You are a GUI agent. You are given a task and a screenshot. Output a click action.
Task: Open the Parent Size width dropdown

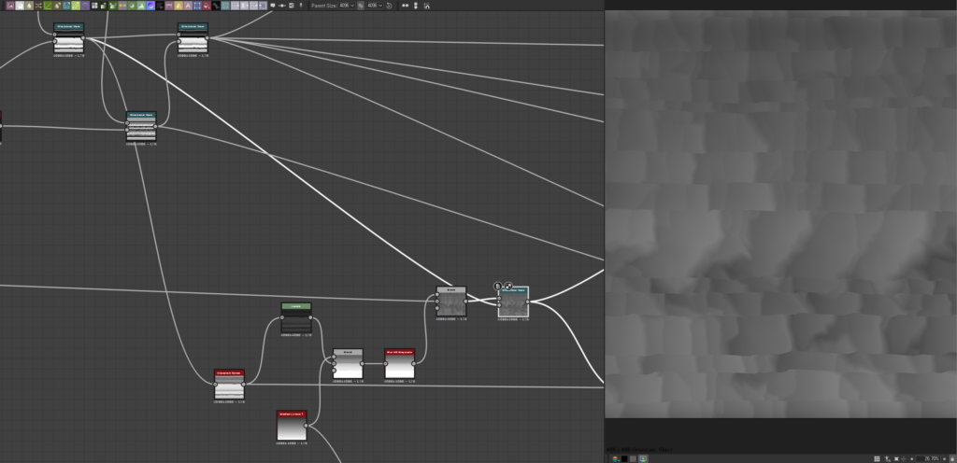tap(346, 6)
